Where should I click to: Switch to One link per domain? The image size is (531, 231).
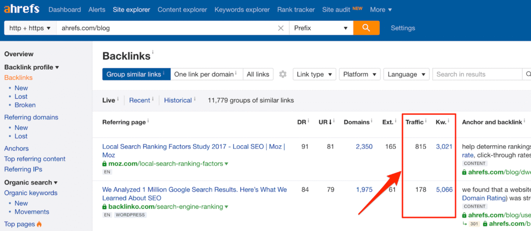(x=206, y=74)
